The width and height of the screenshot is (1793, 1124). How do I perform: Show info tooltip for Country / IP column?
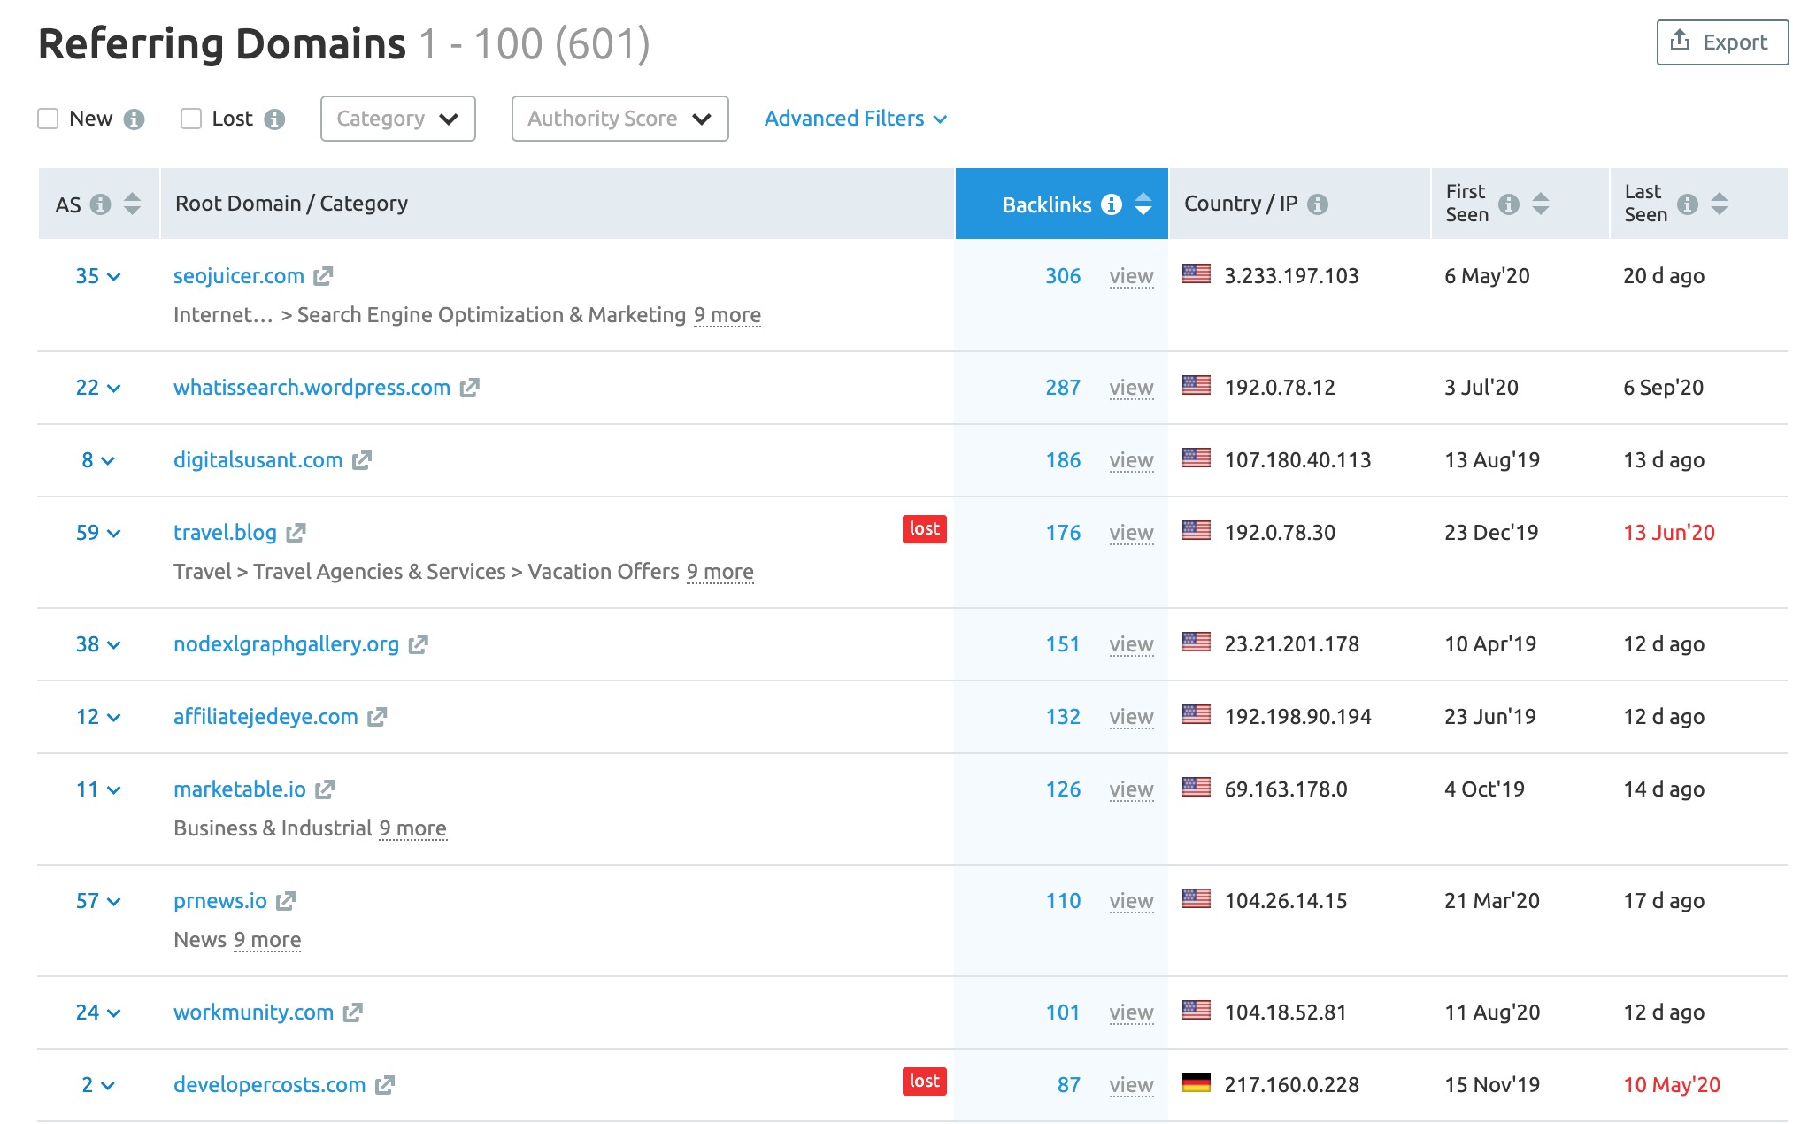pyautogui.click(x=1318, y=204)
